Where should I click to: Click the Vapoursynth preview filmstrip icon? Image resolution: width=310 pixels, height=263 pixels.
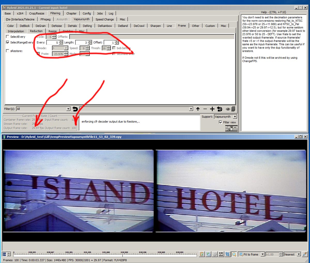[231, 128]
